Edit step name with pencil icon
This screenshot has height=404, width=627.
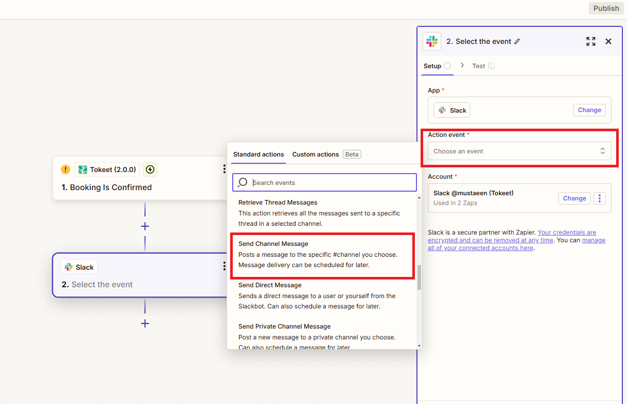[518, 41]
